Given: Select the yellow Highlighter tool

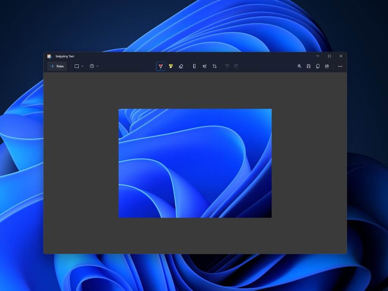Looking at the screenshot, I should pos(171,66).
